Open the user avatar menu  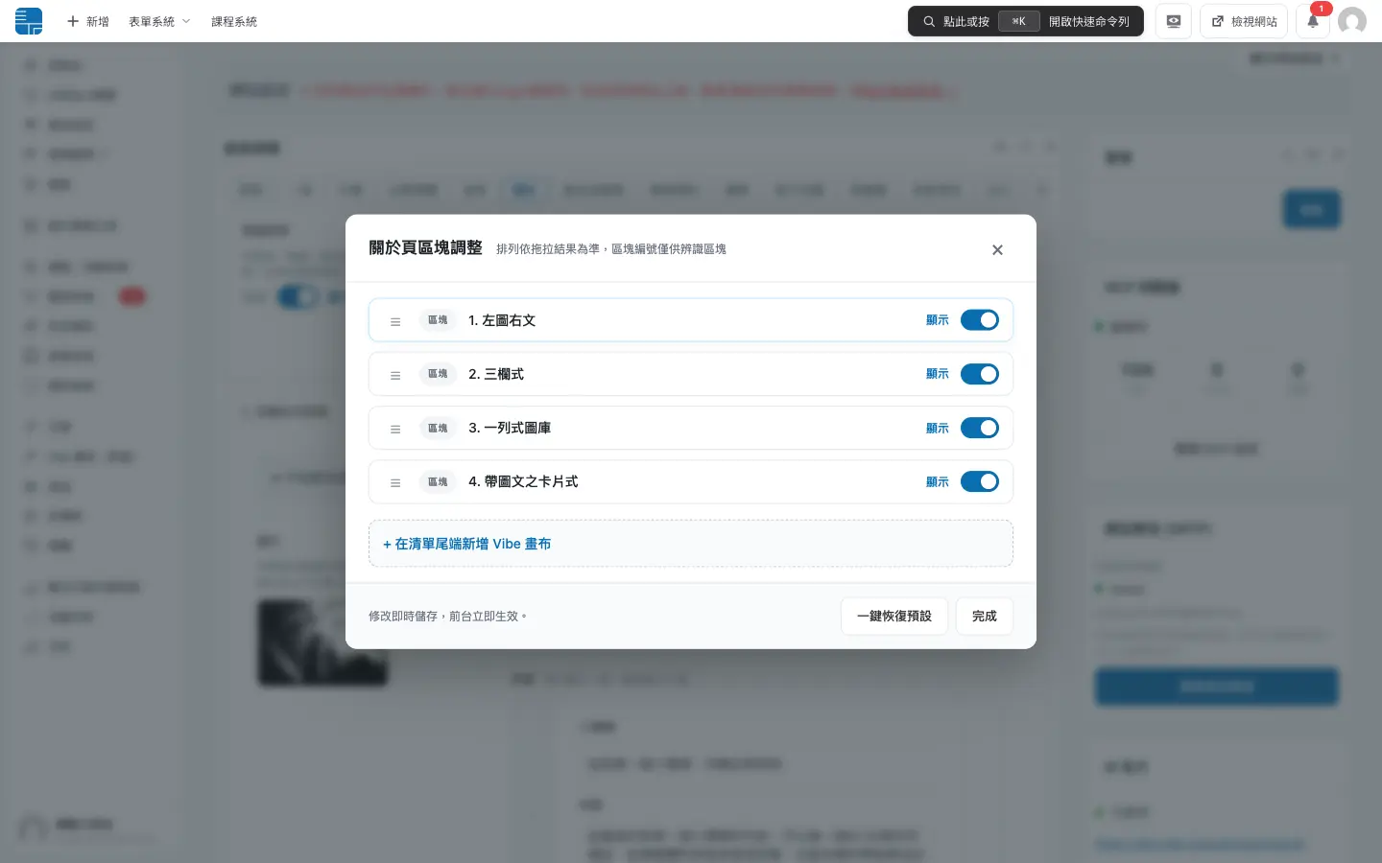(x=1352, y=21)
